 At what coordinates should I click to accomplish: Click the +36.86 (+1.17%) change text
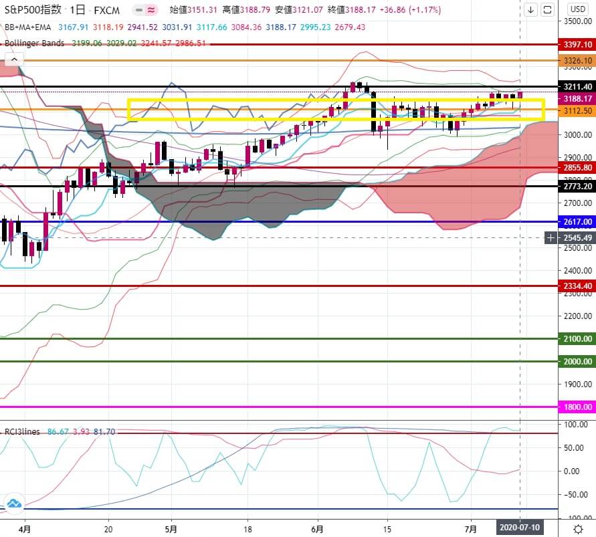(411, 10)
